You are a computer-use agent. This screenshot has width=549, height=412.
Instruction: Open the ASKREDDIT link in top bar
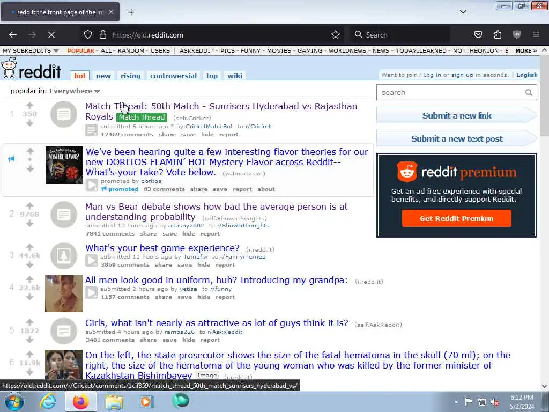[x=196, y=50]
